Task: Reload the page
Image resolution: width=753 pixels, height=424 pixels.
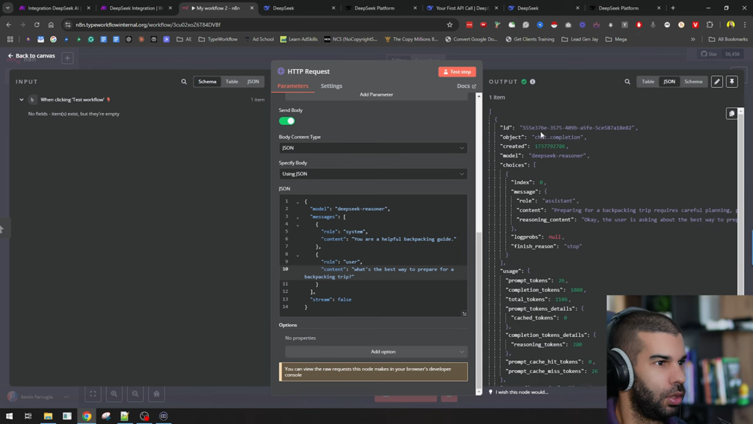Action: pos(37,25)
